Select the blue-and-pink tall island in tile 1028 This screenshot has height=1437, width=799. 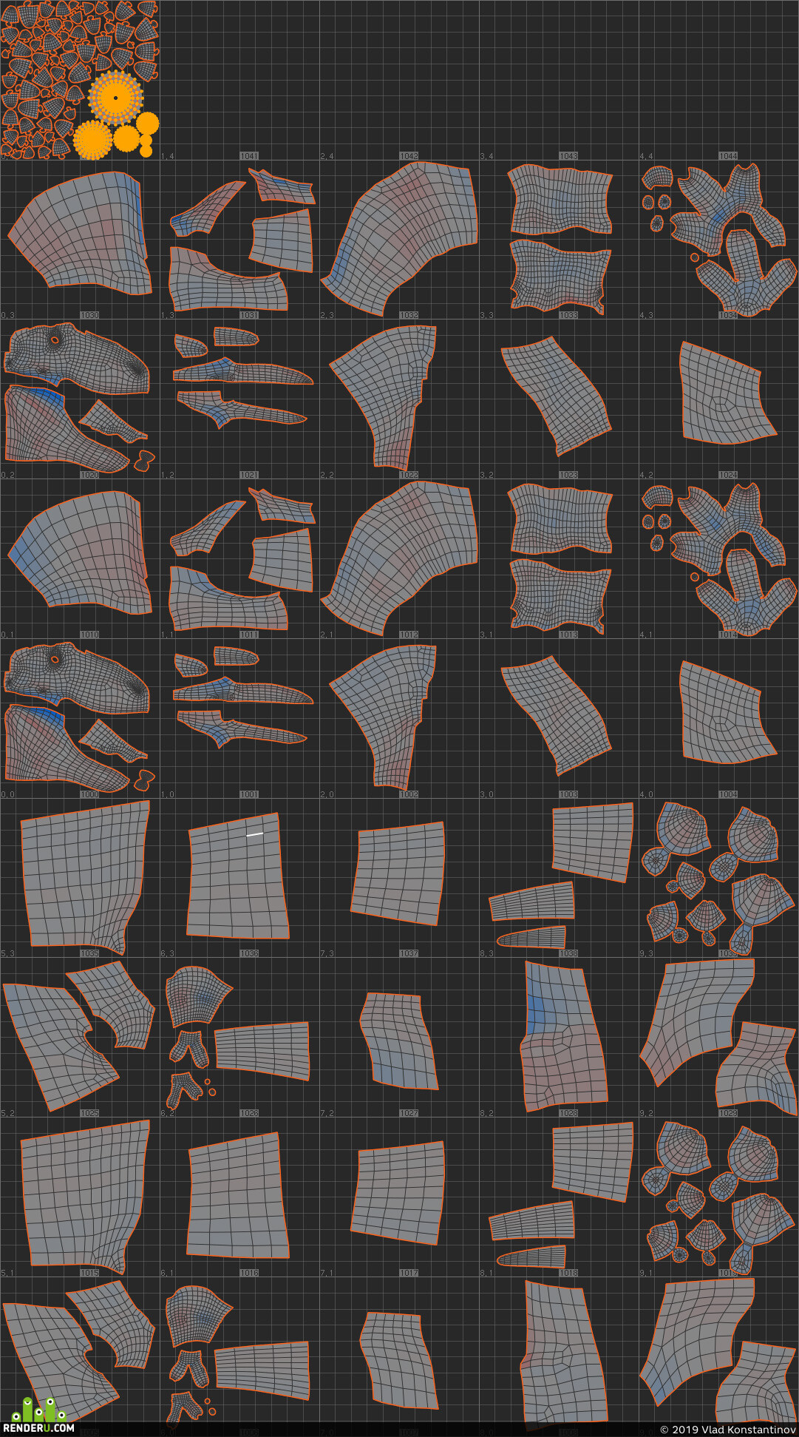tap(564, 1035)
